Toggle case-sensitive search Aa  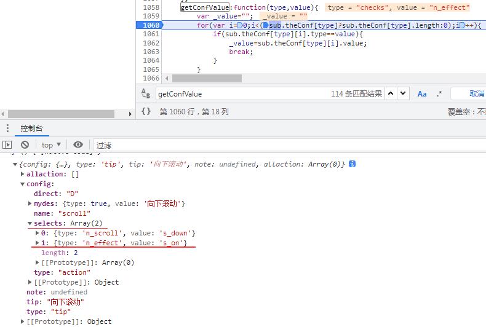point(422,94)
